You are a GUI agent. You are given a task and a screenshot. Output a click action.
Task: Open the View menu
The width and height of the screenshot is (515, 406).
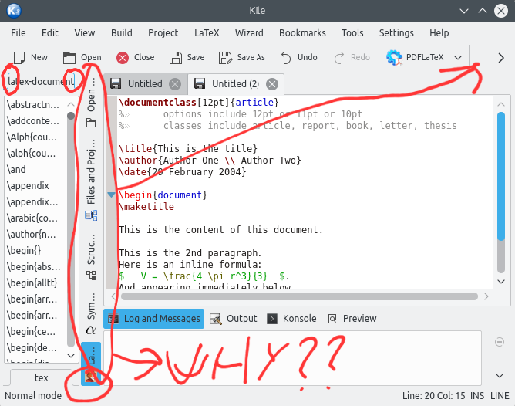[84, 33]
